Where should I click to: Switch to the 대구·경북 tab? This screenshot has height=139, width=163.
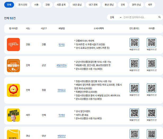point(93,5)
